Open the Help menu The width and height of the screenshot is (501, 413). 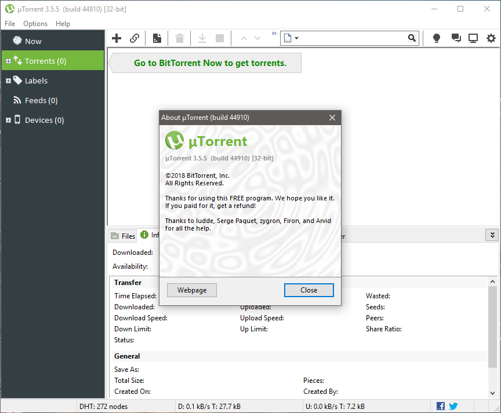[x=63, y=24]
